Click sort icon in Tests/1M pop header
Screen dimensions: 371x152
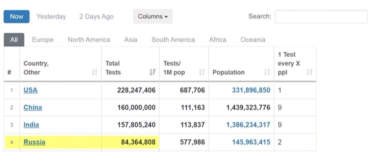(x=202, y=72)
